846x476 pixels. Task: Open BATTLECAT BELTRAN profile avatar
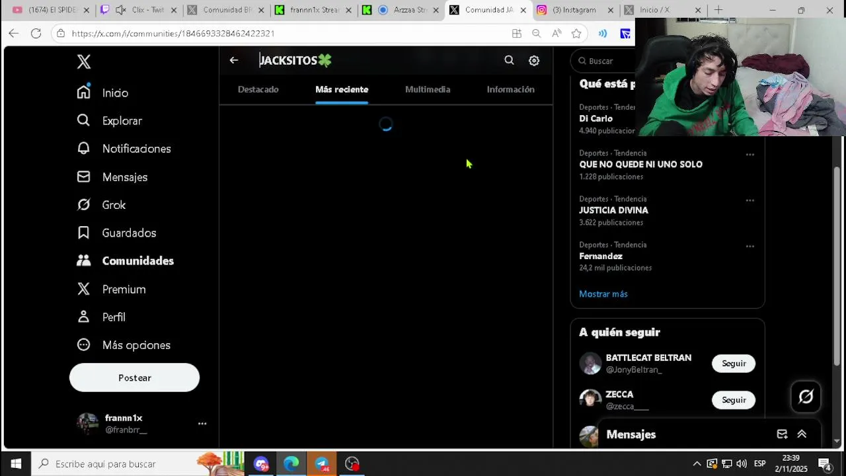[x=590, y=364]
